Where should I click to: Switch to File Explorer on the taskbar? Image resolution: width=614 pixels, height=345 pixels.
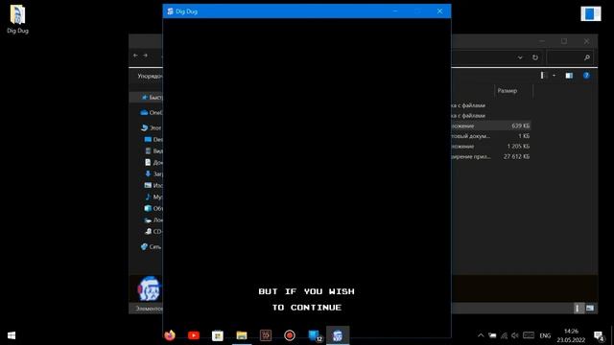[x=242, y=335]
